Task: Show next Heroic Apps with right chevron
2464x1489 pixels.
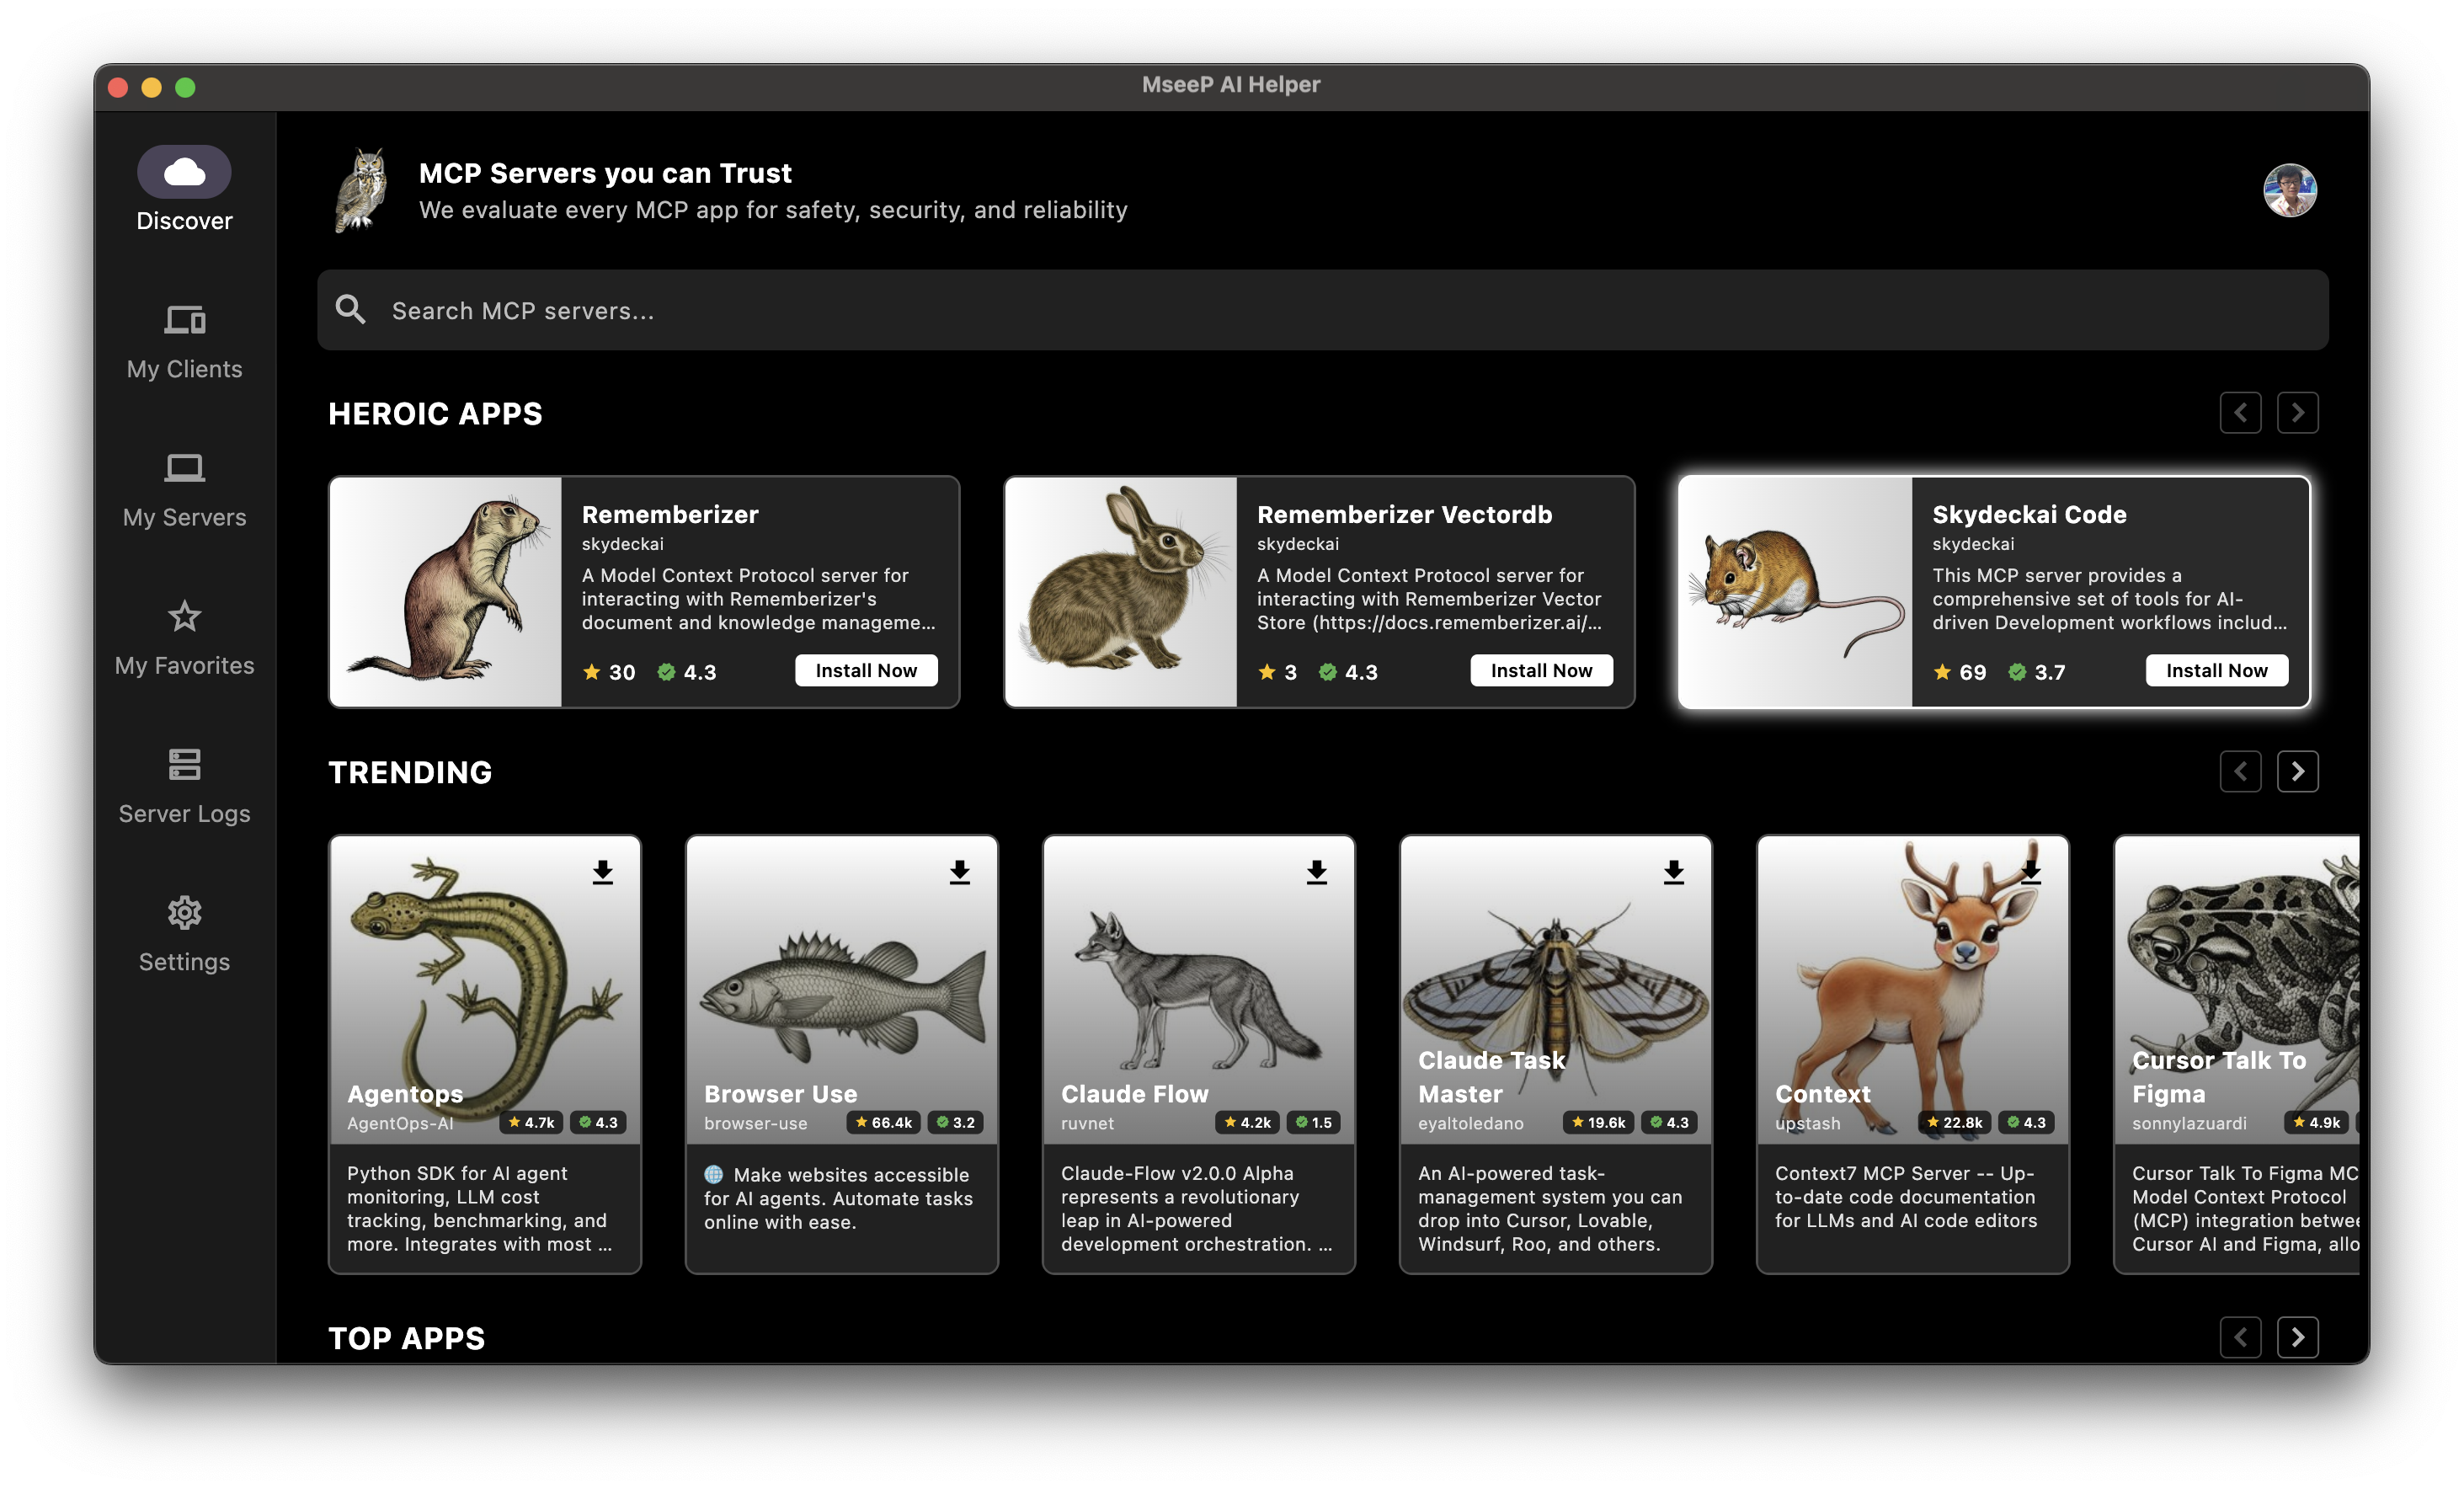Action: coord(2297,413)
